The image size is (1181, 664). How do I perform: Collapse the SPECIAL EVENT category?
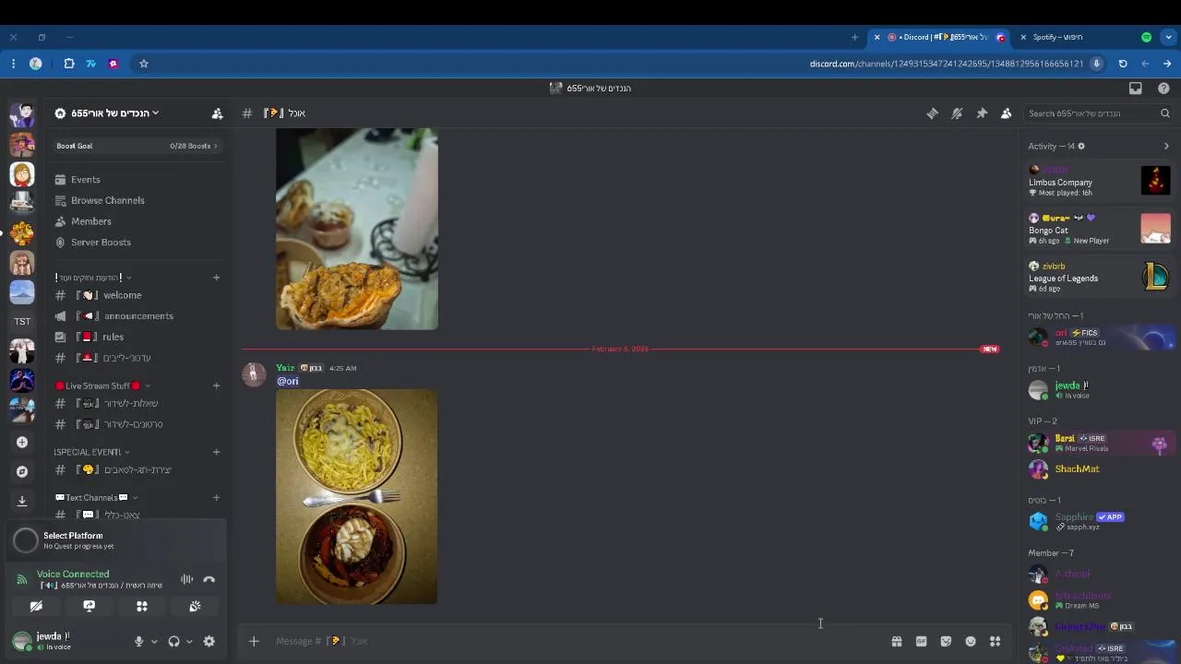pyautogui.click(x=91, y=452)
